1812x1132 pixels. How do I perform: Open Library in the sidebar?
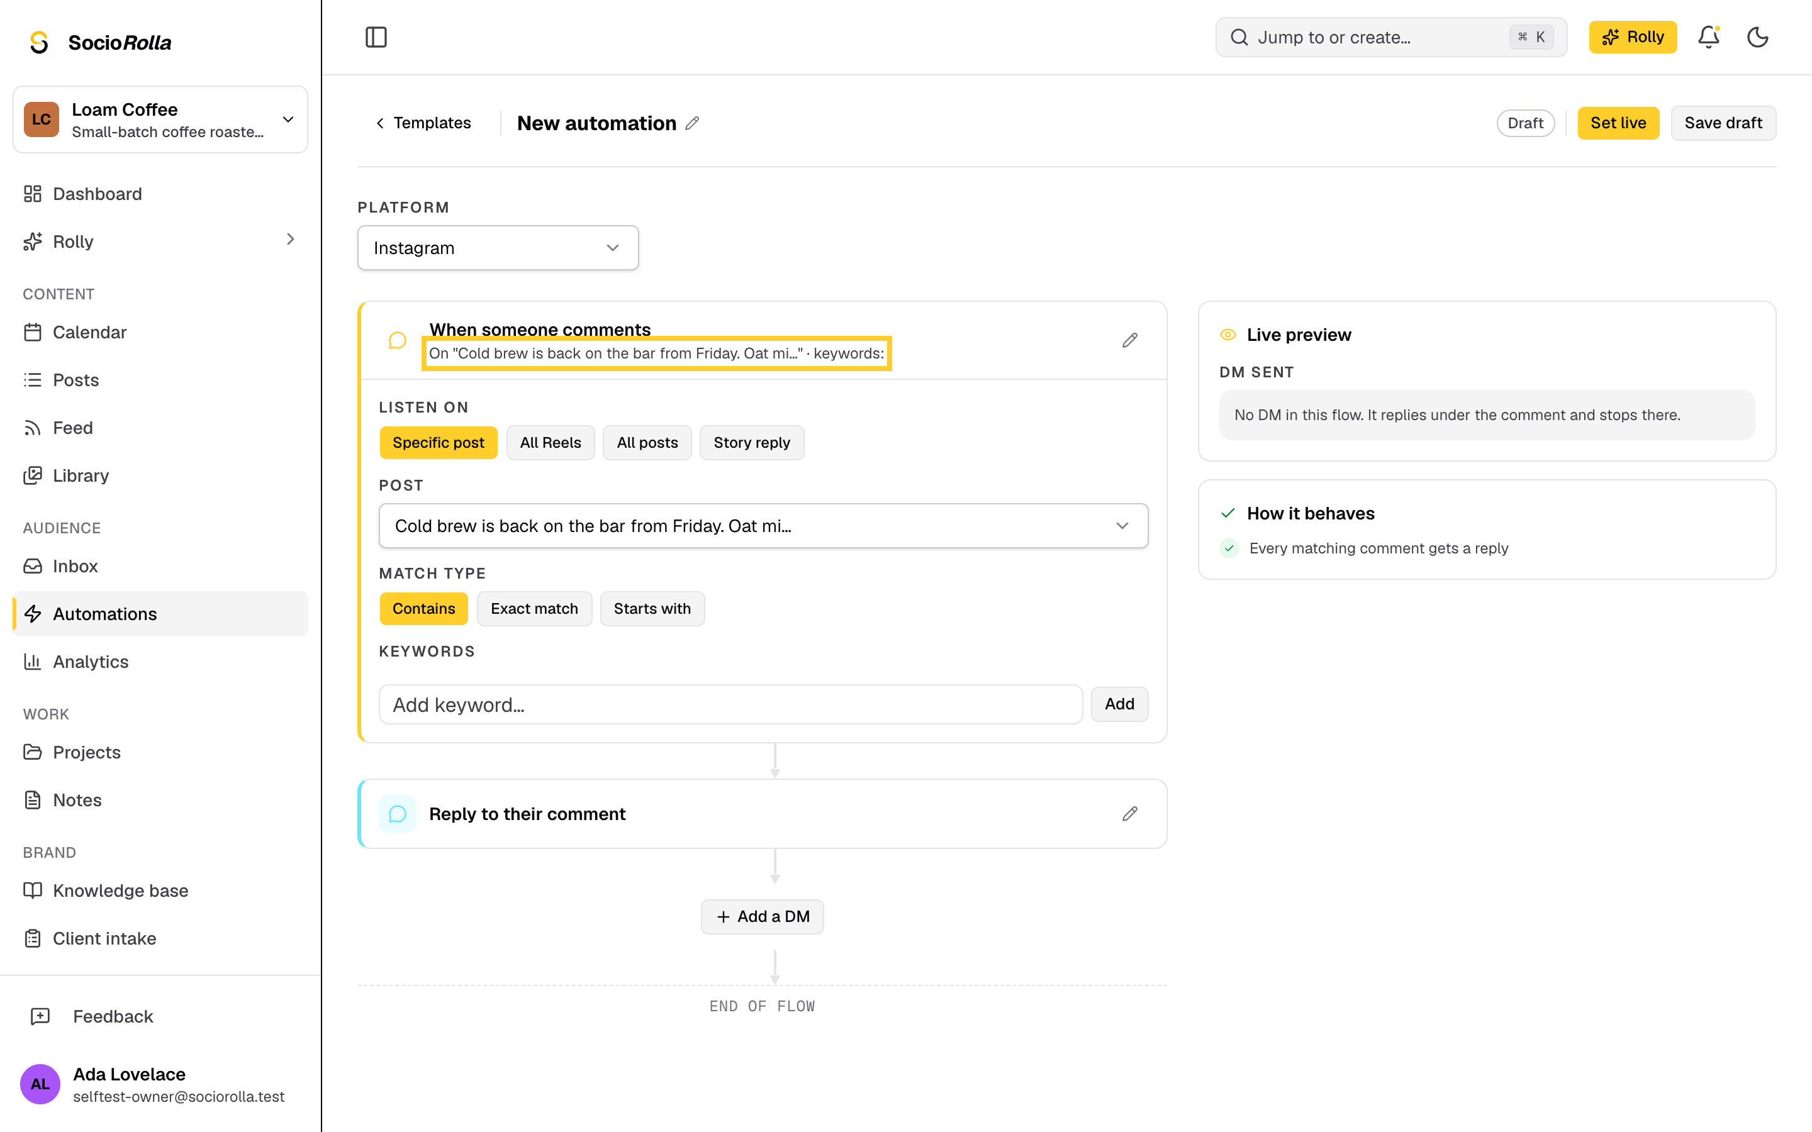point(160,475)
